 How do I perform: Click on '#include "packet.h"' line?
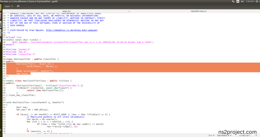[18, 49]
